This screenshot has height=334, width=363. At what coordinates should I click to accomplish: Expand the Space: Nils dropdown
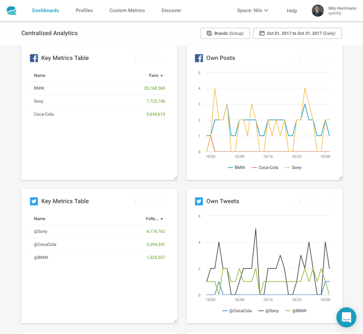click(x=252, y=11)
